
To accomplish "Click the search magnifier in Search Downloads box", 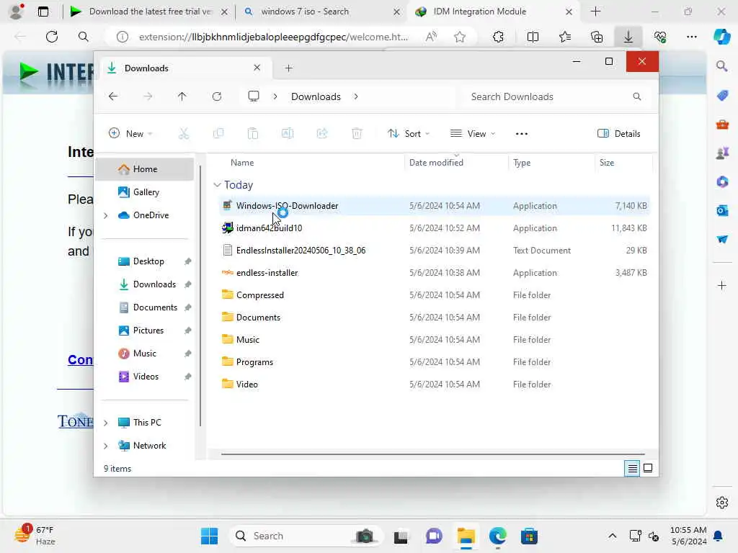I will tap(637, 96).
